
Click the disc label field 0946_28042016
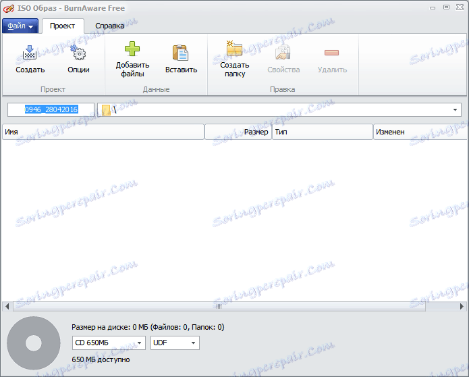click(x=51, y=109)
